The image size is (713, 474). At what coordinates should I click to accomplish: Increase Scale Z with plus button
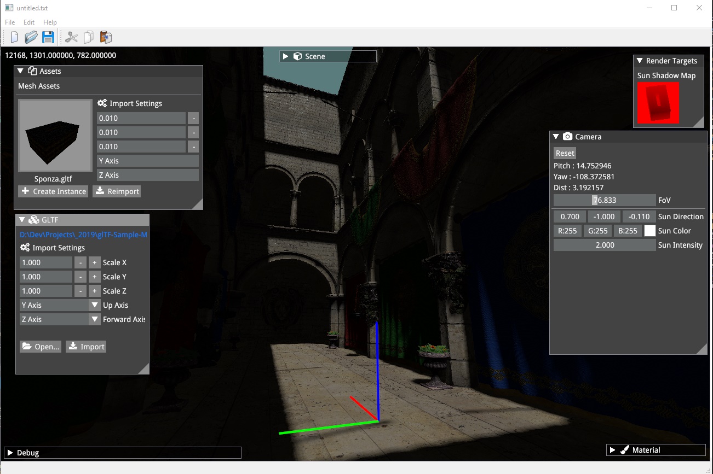click(x=95, y=291)
